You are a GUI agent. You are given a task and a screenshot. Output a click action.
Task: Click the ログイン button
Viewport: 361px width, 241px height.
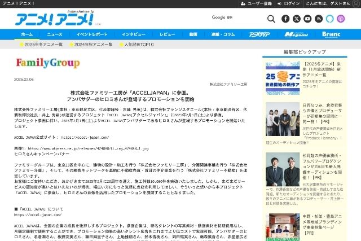[x=288, y=3]
